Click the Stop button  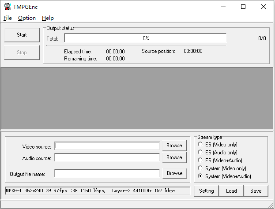click(x=22, y=52)
